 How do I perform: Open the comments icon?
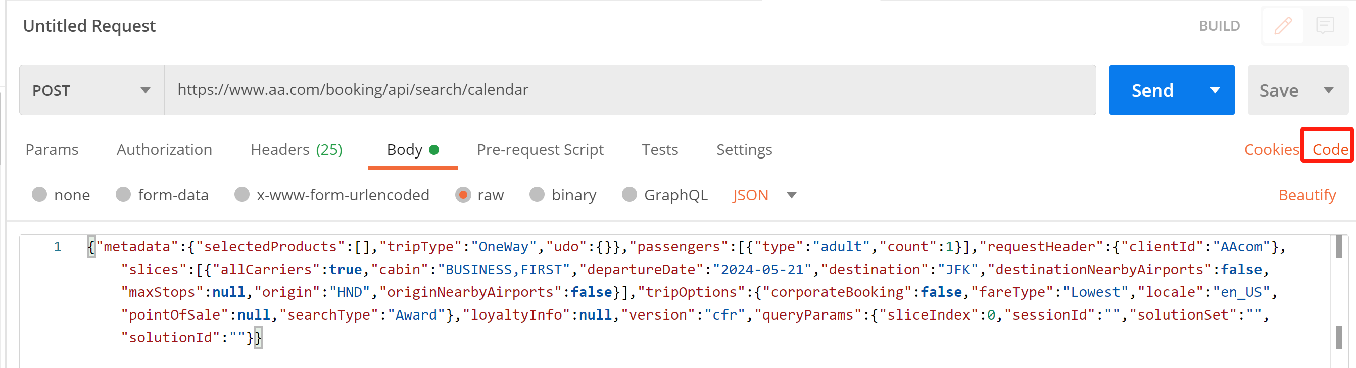click(1324, 26)
